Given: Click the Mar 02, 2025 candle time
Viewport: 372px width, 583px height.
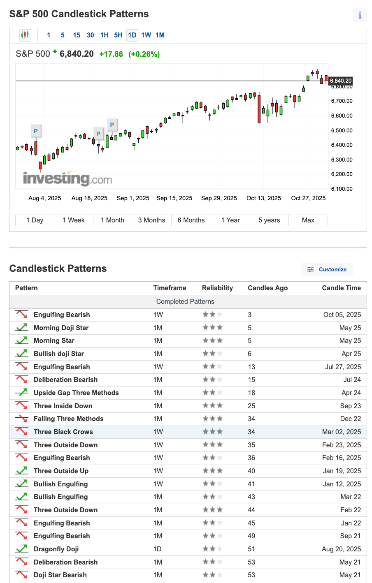Looking at the screenshot, I should 342,432.
